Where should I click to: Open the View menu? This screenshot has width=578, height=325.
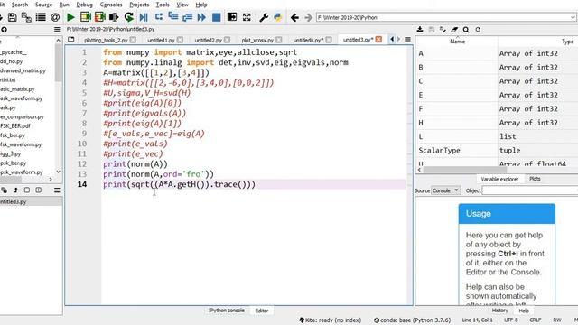tap(182, 5)
